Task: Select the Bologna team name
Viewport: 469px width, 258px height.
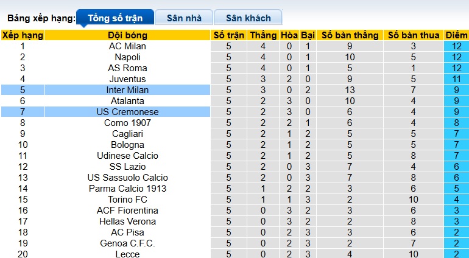Action: click(127, 145)
